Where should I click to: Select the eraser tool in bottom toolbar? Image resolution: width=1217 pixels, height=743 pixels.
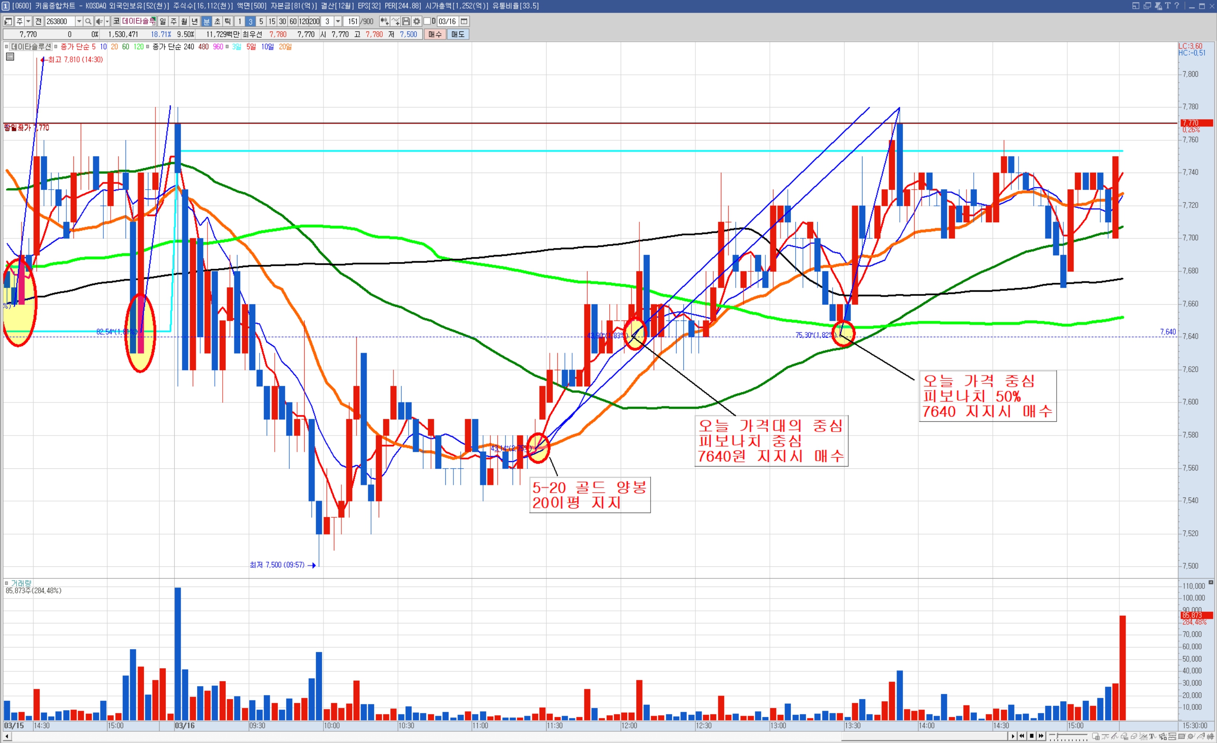(1134, 736)
